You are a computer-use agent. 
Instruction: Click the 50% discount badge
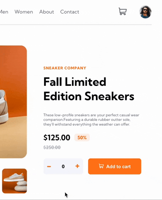click(x=82, y=137)
